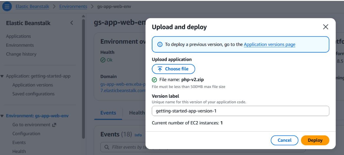
Task: Click the green Ok health status icon
Action: pyautogui.click(x=103, y=60)
